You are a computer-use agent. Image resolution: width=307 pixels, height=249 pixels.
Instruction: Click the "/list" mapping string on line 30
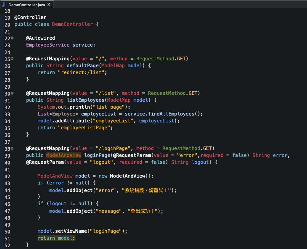point(106,93)
